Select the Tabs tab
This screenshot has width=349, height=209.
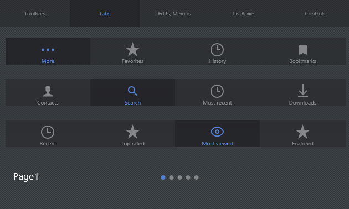(x=105, y=13)
